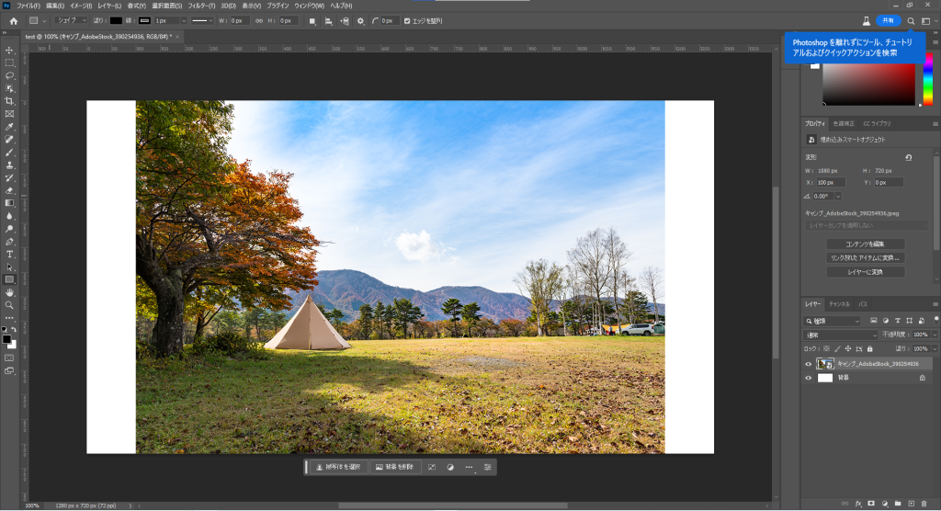The height and width of the screenshot is (511, 941).
Task: Select the Lasso tool
Action: 9,75
